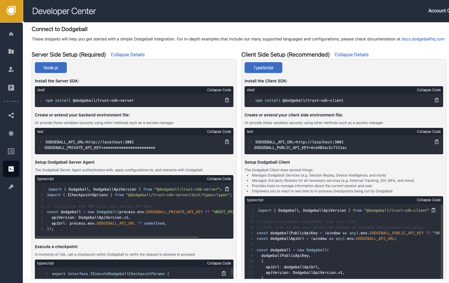The width and height of the screenshot is (449, 283).
Task: Click the 'Connect to Dodgeball' heading
Action: point(59,29)
